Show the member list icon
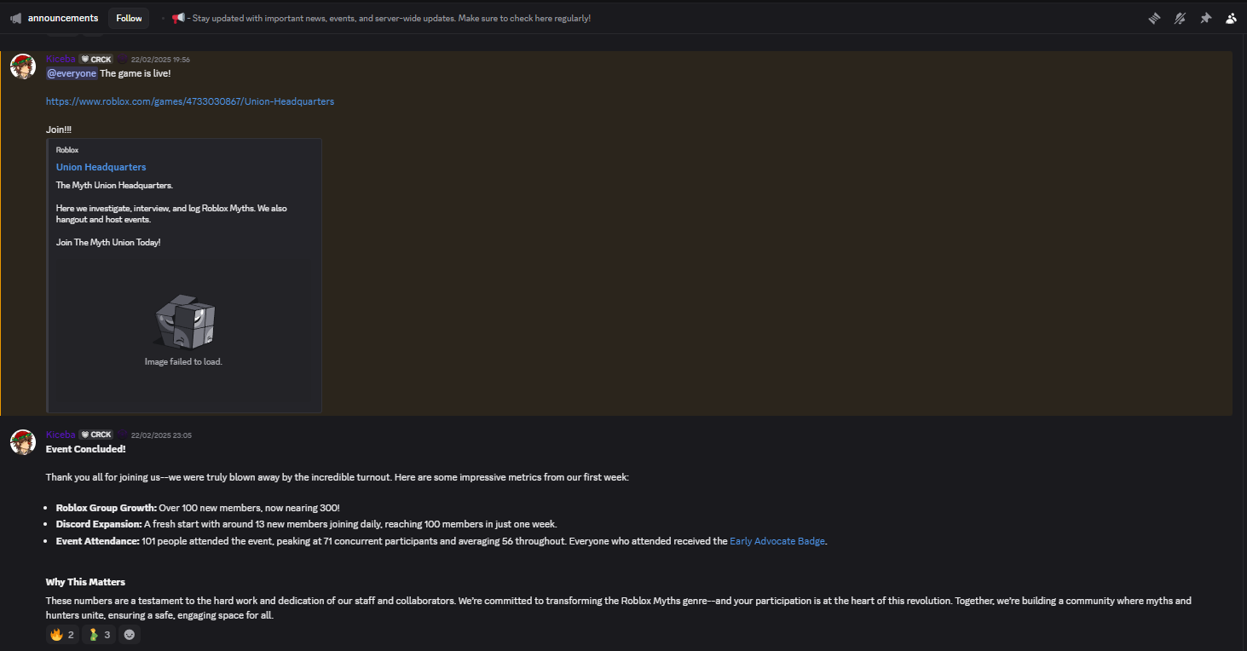 click(x=1231, y=18)
